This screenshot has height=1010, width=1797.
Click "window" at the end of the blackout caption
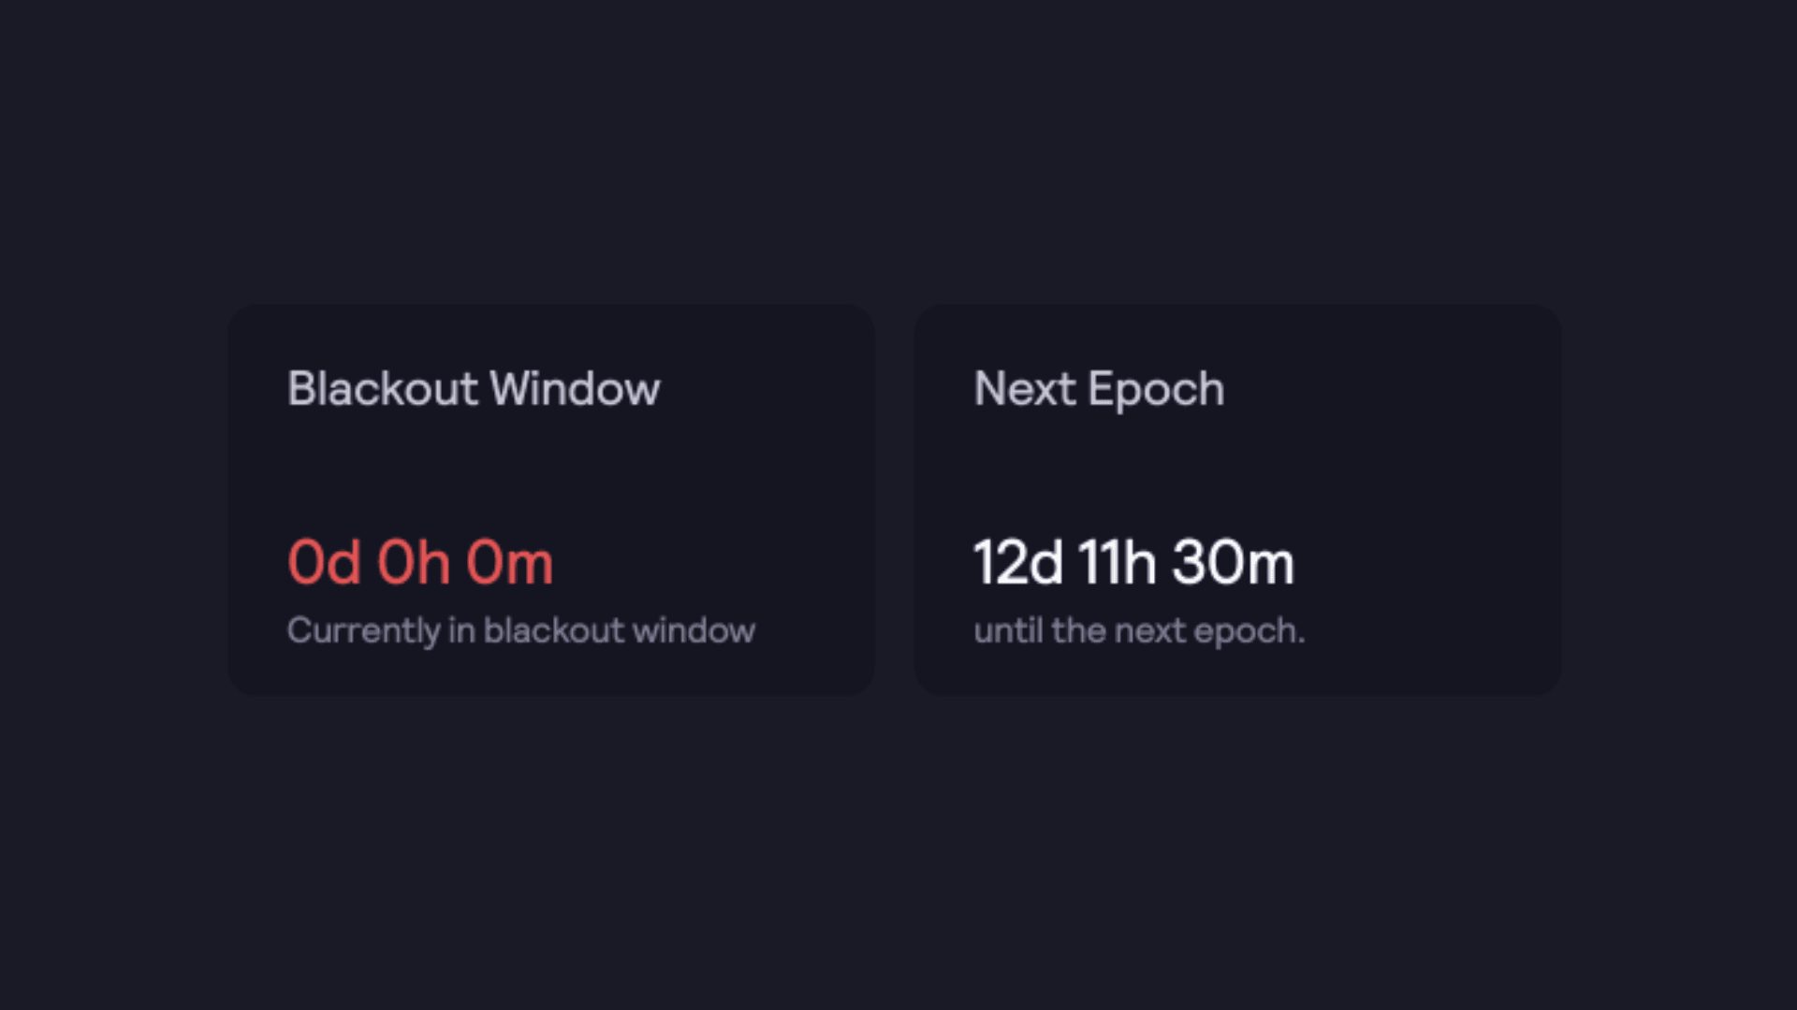click(x=694, y=630)
